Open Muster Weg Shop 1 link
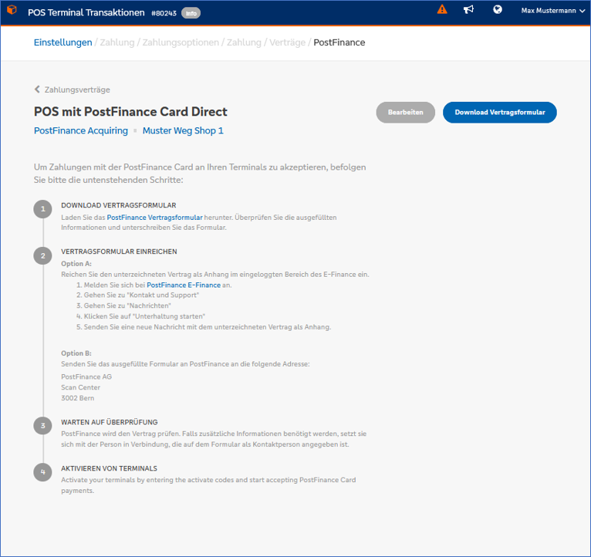591x557 pixels. point(183,131)
